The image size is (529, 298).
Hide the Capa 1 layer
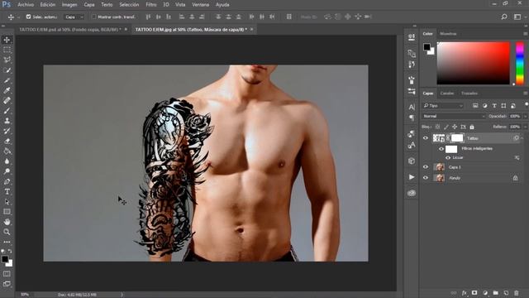tap(426, 167)
